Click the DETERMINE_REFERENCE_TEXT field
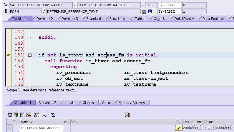 pyautogui.click(x=93, y=11)
